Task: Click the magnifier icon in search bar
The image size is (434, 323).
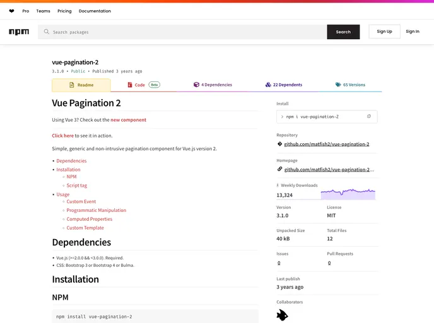Action: [47, 32]
